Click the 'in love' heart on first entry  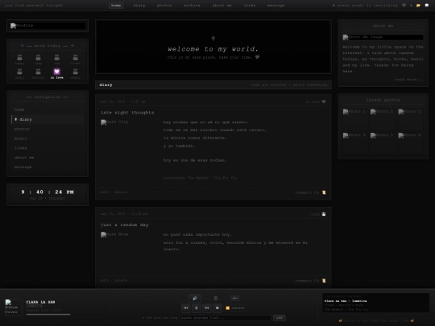click(x=324, y=101)
